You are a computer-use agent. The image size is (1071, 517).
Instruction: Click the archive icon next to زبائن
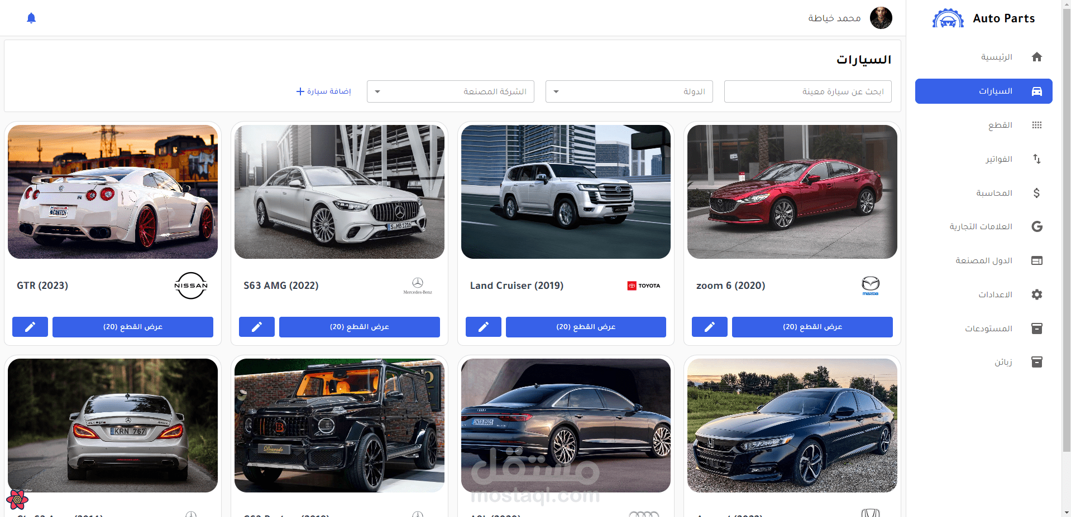[x=1037, y=362]
